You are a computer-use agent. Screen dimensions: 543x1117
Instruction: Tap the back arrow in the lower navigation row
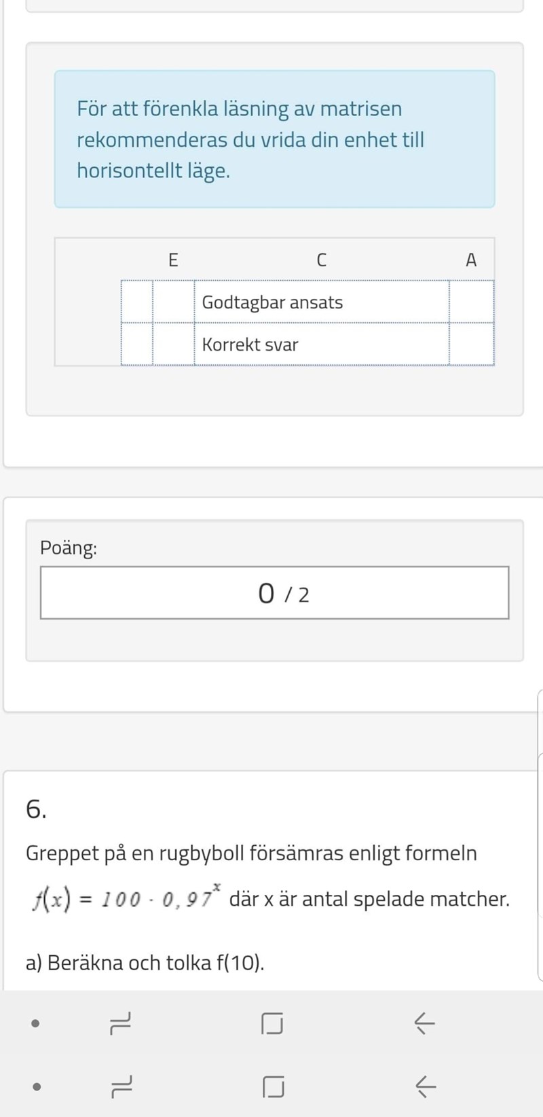pos(425,1087)
